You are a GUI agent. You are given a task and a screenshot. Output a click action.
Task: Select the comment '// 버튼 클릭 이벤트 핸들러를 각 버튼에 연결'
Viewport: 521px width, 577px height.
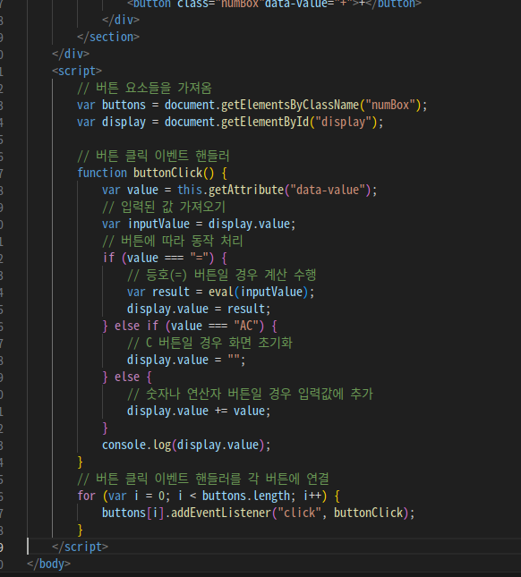click(x=203, y=479)
